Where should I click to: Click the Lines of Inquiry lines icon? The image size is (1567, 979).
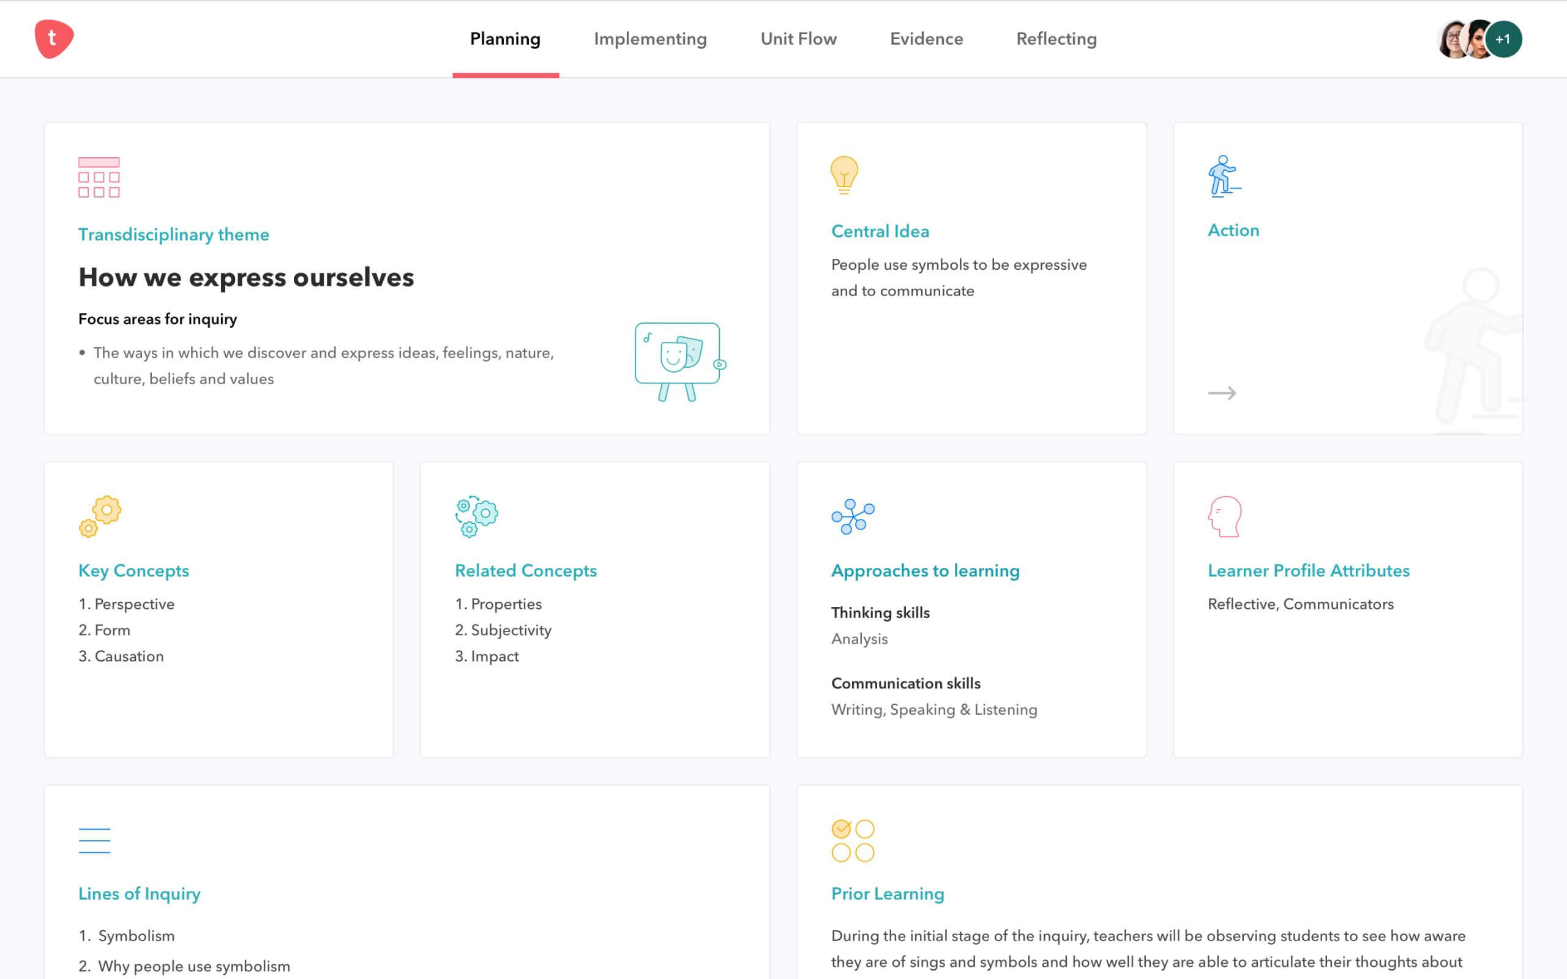coord(94,839)
